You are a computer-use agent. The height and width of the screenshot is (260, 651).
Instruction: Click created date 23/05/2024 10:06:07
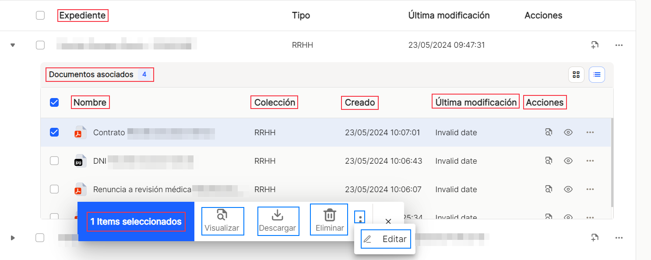pyautogui.click(x=383, y=189)
